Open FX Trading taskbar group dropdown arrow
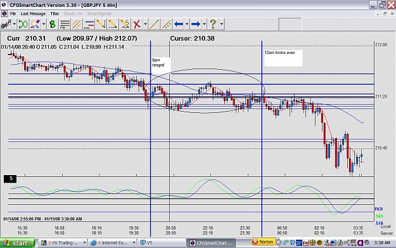Image resolution: width=396 pixels, height=248 pixels. pos(84,243)
